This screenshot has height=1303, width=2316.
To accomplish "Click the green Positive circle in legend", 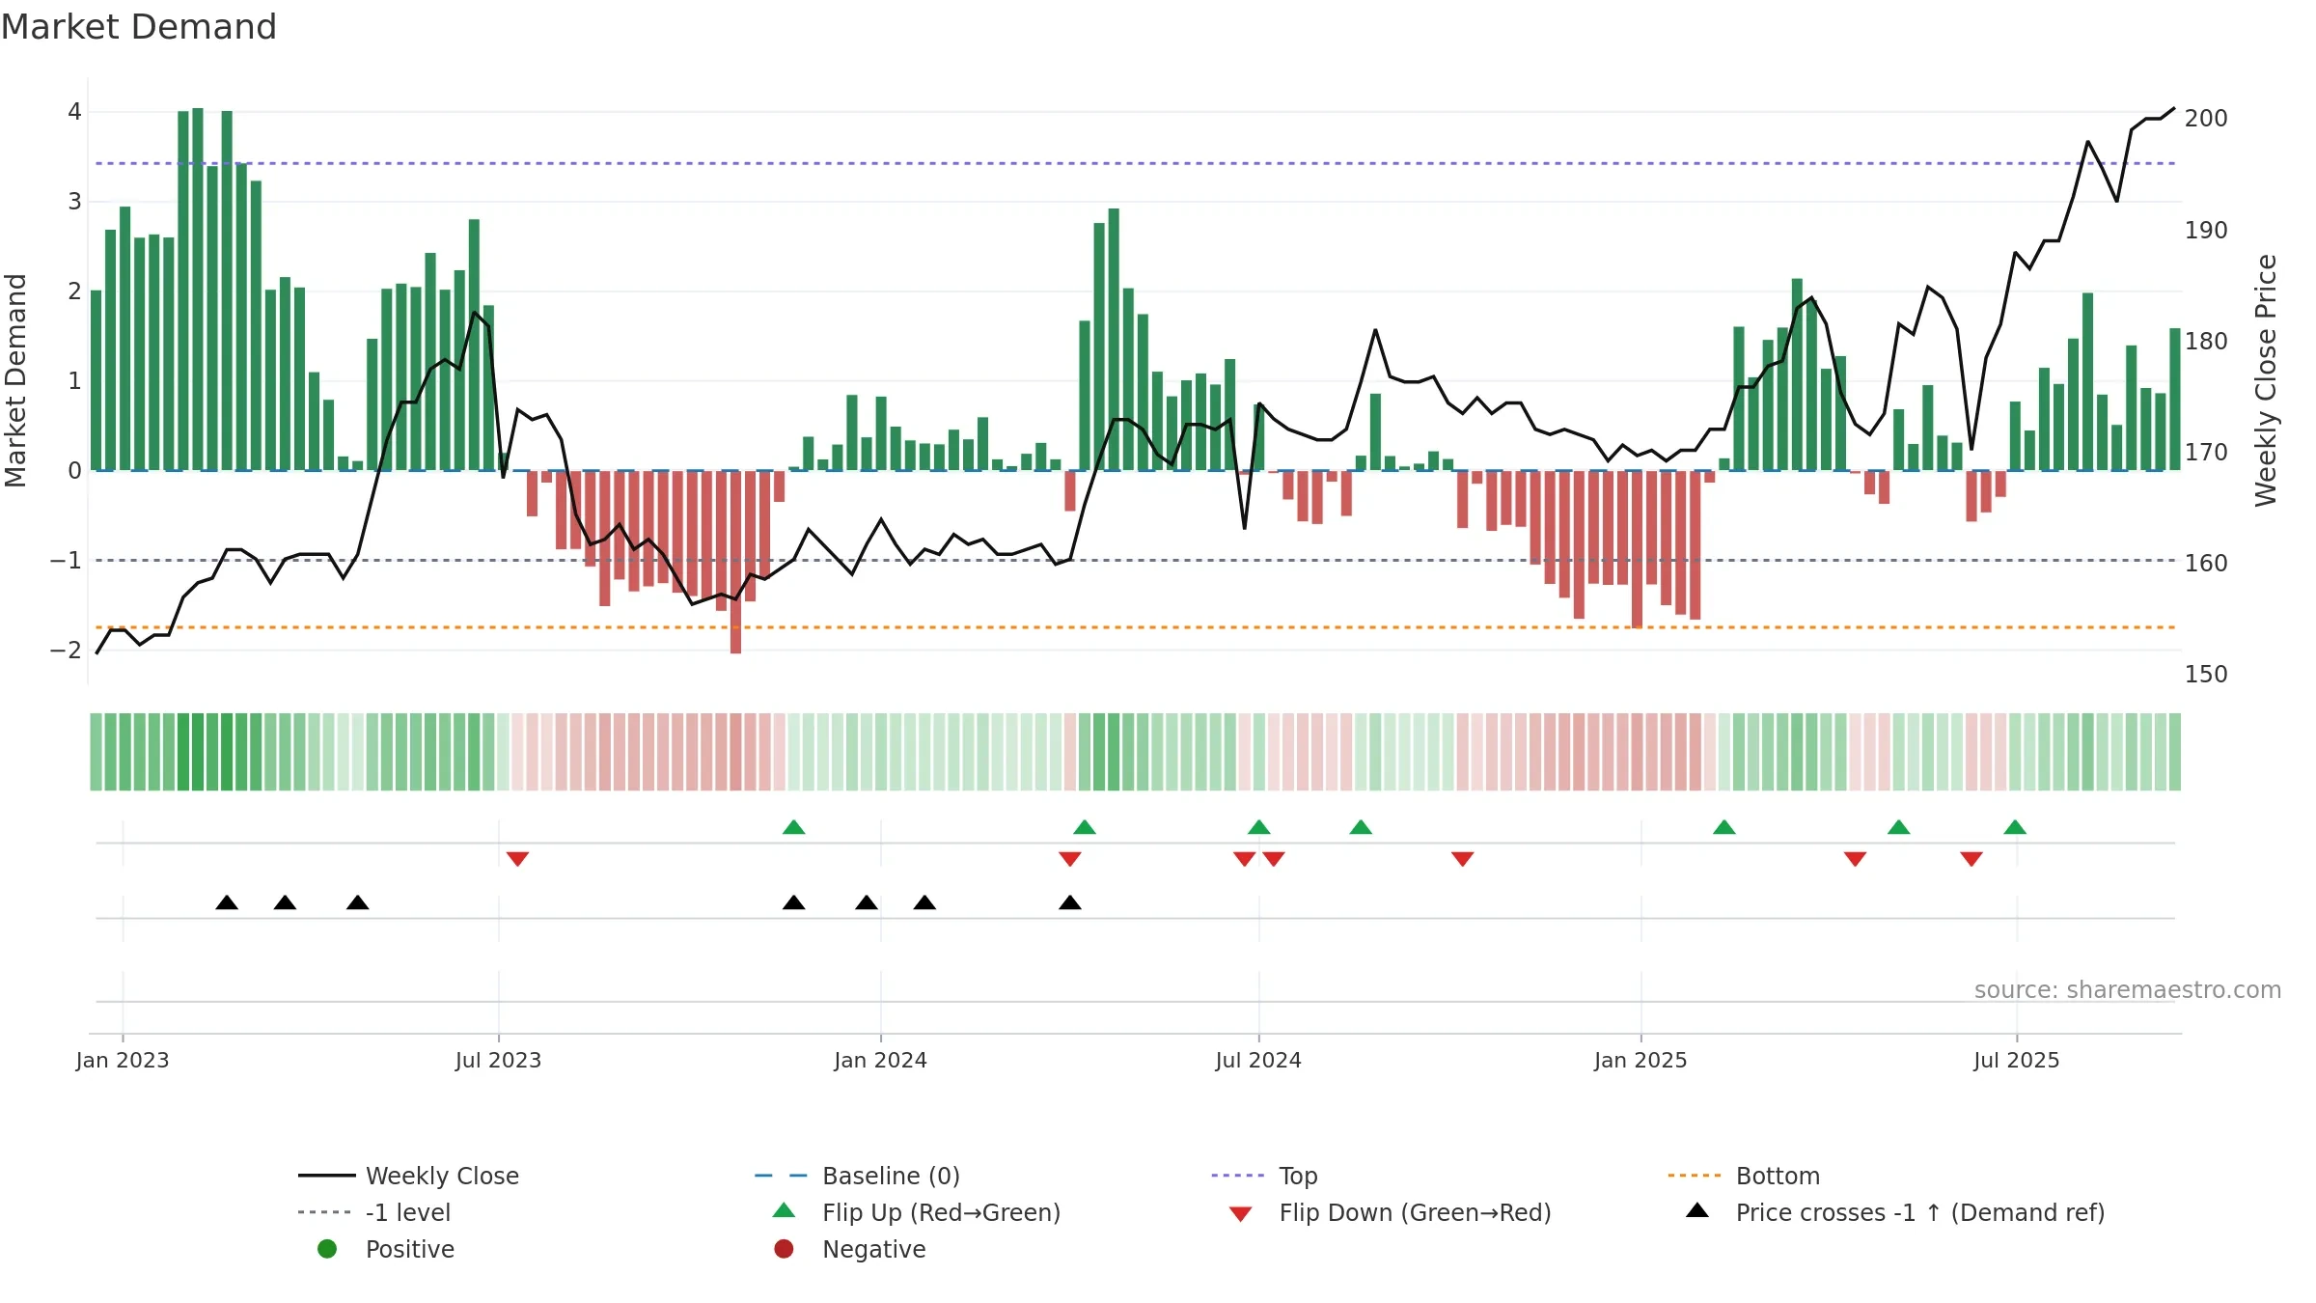I will [327, 1249].
